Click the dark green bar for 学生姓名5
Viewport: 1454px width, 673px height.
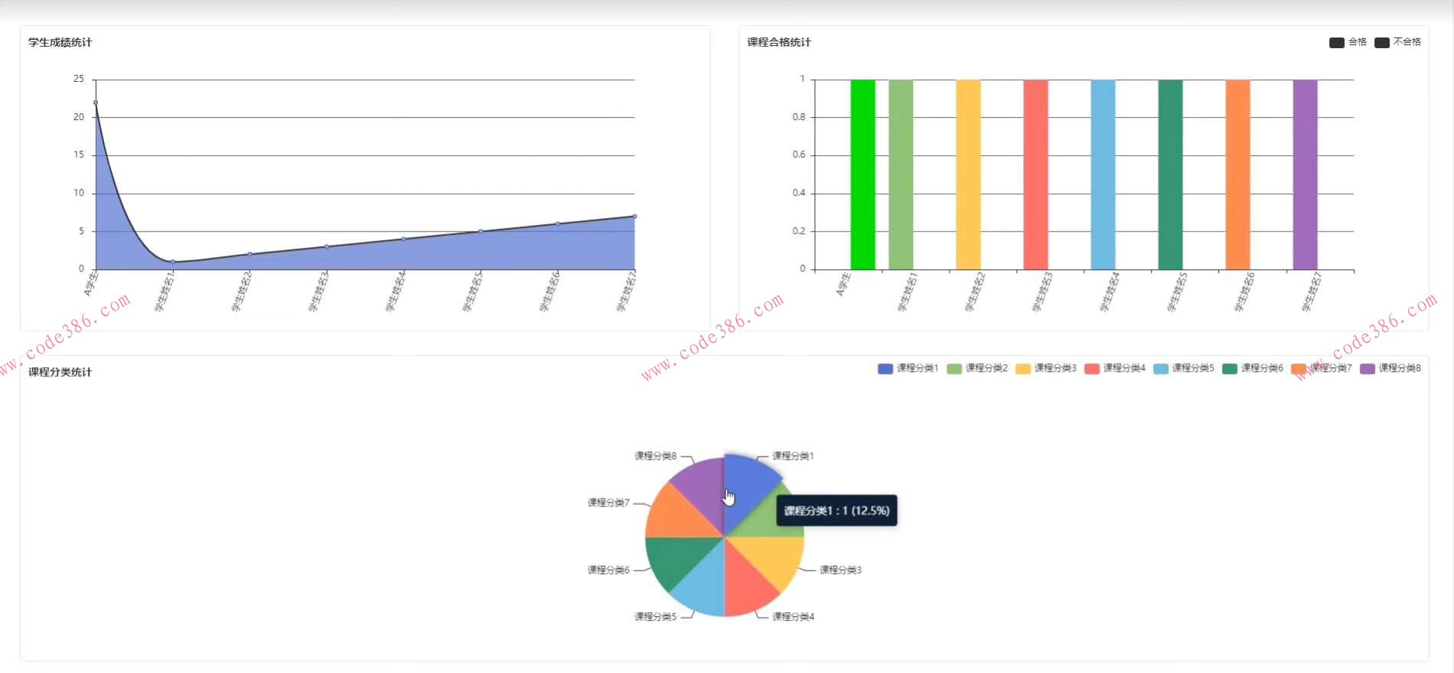1170,174
